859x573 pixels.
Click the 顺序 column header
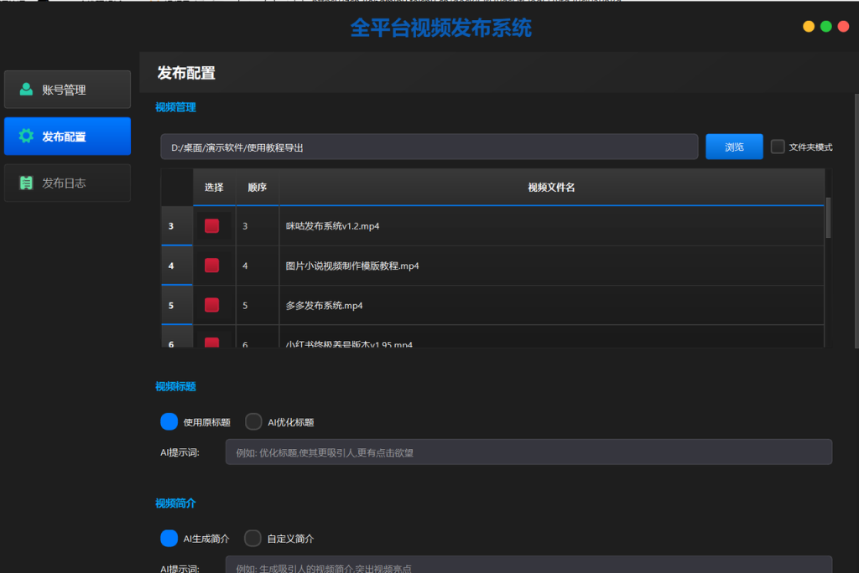[x=258, y=187]
